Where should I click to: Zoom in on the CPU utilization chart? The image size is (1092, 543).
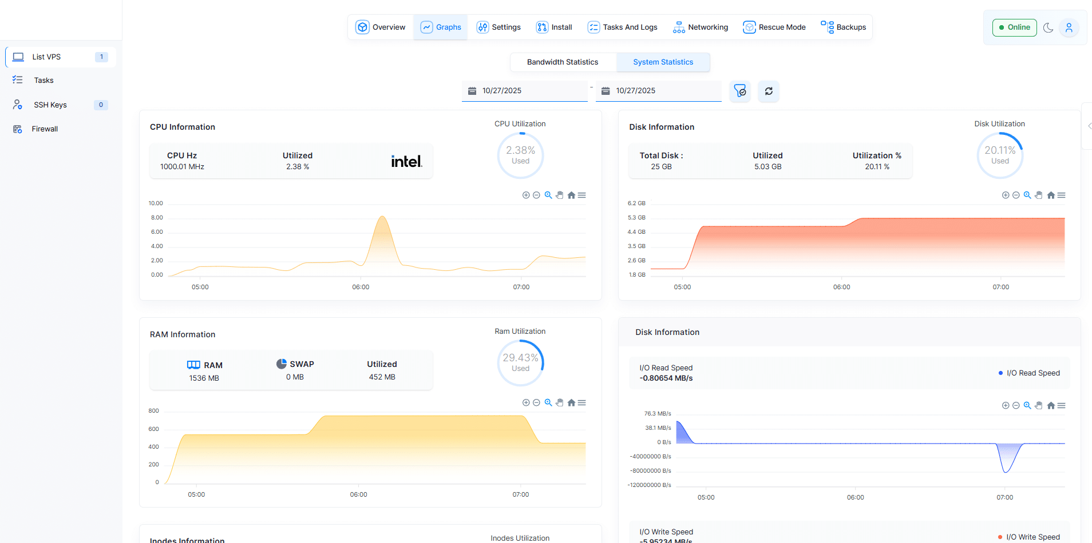click(526, 195)
